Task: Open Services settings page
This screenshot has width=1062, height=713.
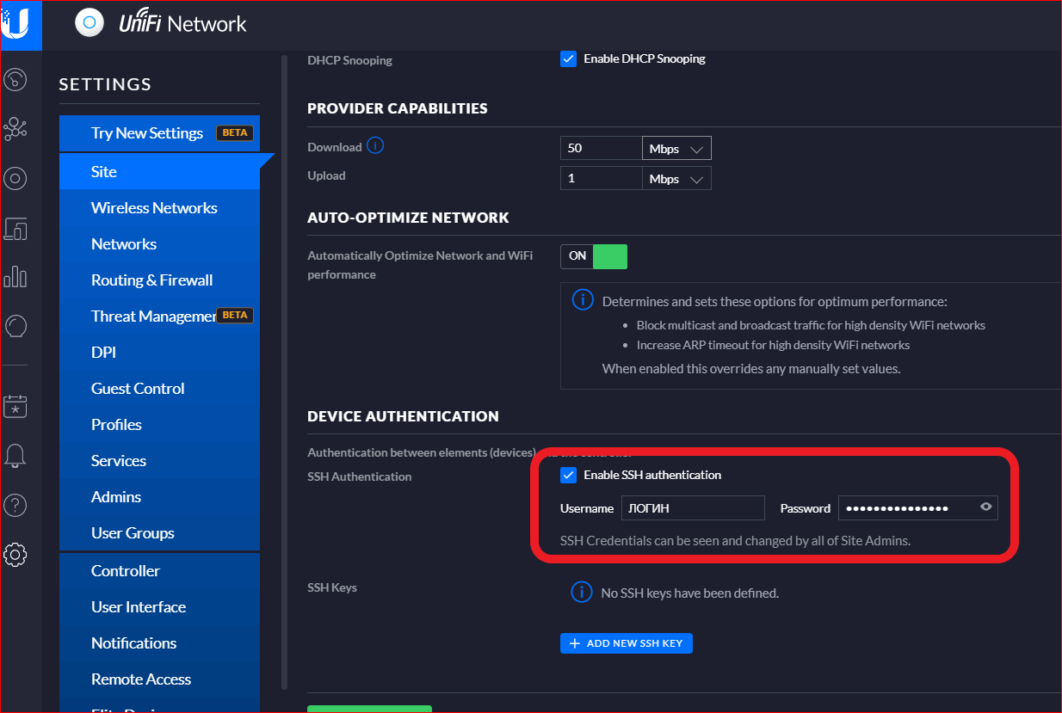Action: pyautogui.click(x=159, y=460)
